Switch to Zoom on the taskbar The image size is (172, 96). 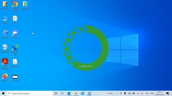89,93
